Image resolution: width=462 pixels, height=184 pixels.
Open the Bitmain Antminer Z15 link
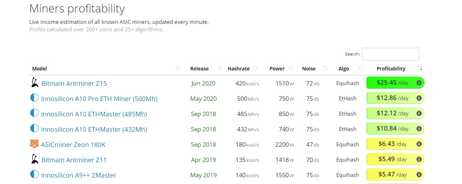pos(74,83)
